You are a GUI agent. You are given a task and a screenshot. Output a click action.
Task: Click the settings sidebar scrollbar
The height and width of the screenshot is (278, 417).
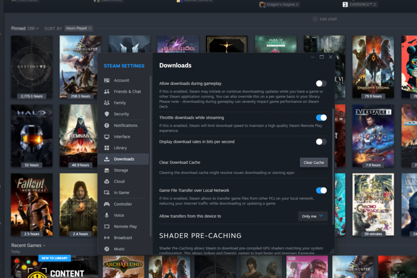[x=150, y=156]
